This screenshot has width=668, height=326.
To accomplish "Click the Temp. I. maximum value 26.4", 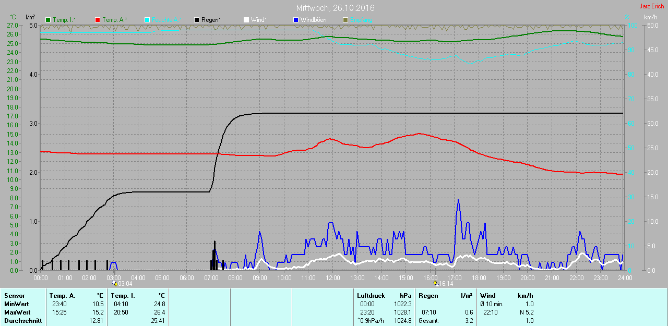I will (x=159, y=312).
